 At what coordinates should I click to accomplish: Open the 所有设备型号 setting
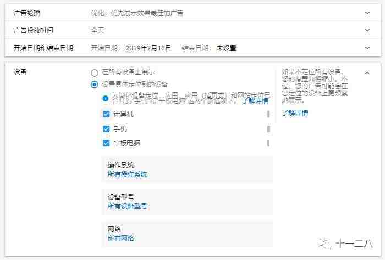[128, 206]
